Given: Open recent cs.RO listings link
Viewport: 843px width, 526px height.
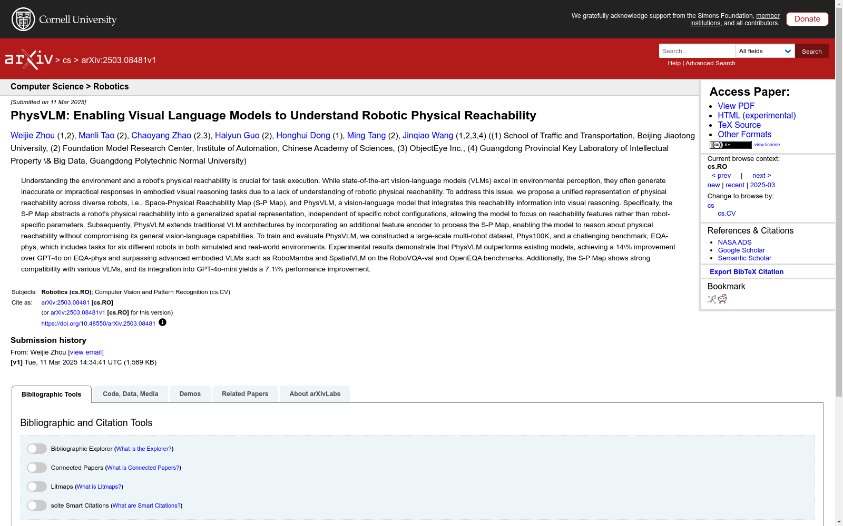Looking at the screenshot, I should point(735,185).
